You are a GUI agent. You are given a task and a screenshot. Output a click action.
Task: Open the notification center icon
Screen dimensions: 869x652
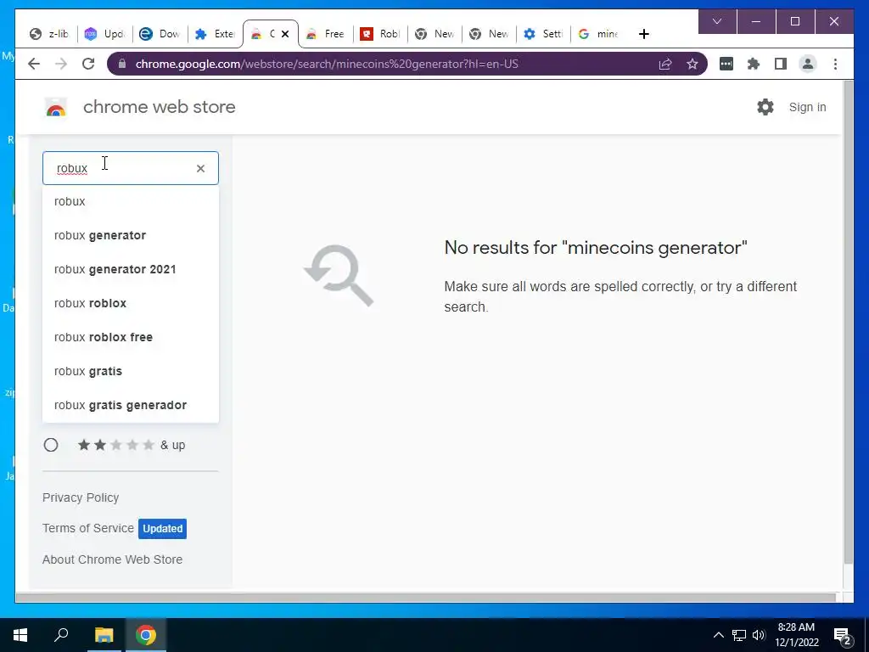pyautogui.click(x=843, y=636)
